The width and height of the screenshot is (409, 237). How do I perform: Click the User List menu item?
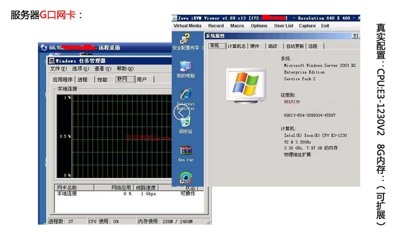pos(284,26)
